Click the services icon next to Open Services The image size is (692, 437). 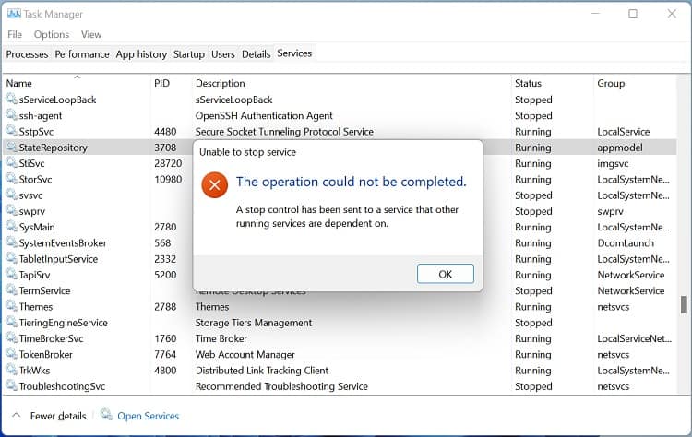point(106,415)
